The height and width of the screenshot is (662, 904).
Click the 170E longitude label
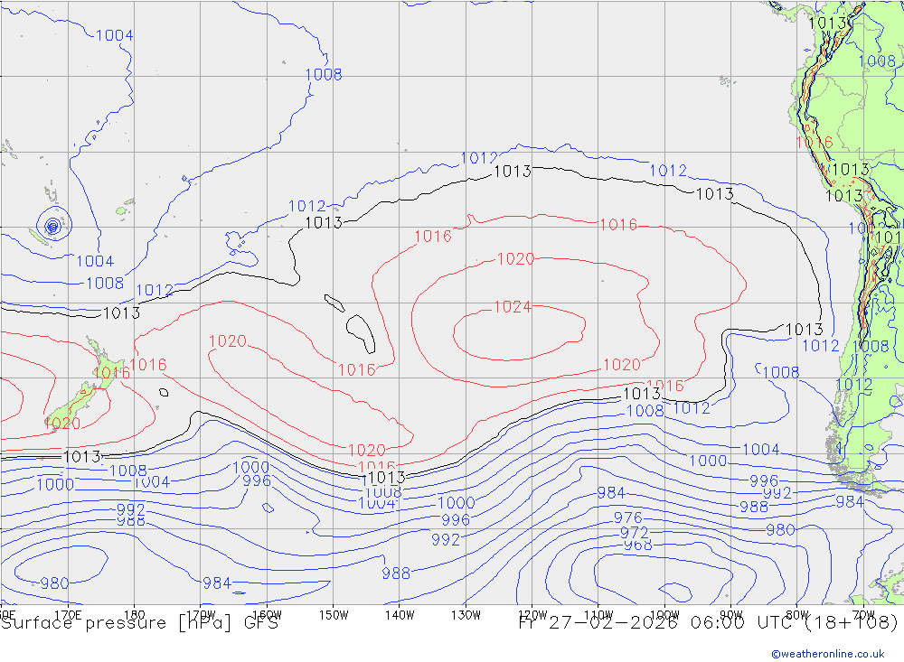point(68,615)
